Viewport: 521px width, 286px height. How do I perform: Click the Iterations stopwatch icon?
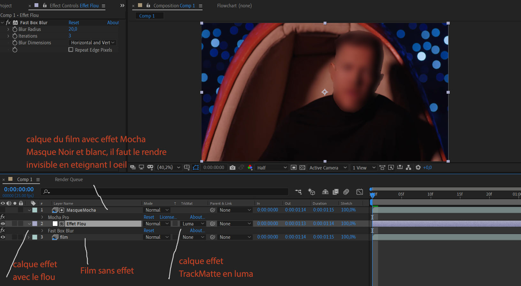point(15,36)
